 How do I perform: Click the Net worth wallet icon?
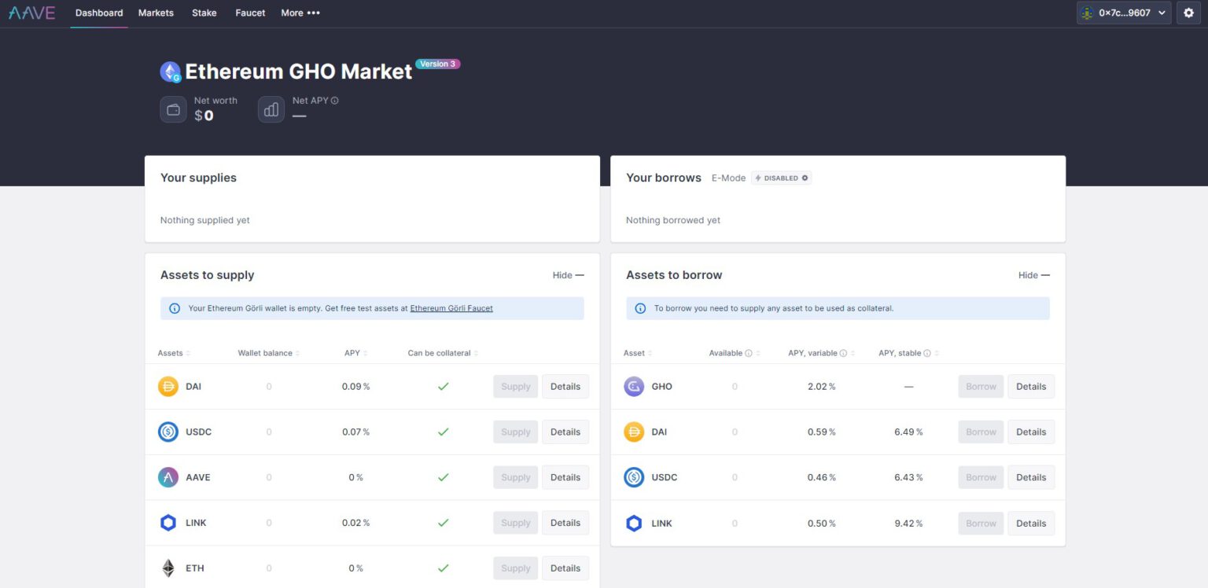[x=173, y=109]
